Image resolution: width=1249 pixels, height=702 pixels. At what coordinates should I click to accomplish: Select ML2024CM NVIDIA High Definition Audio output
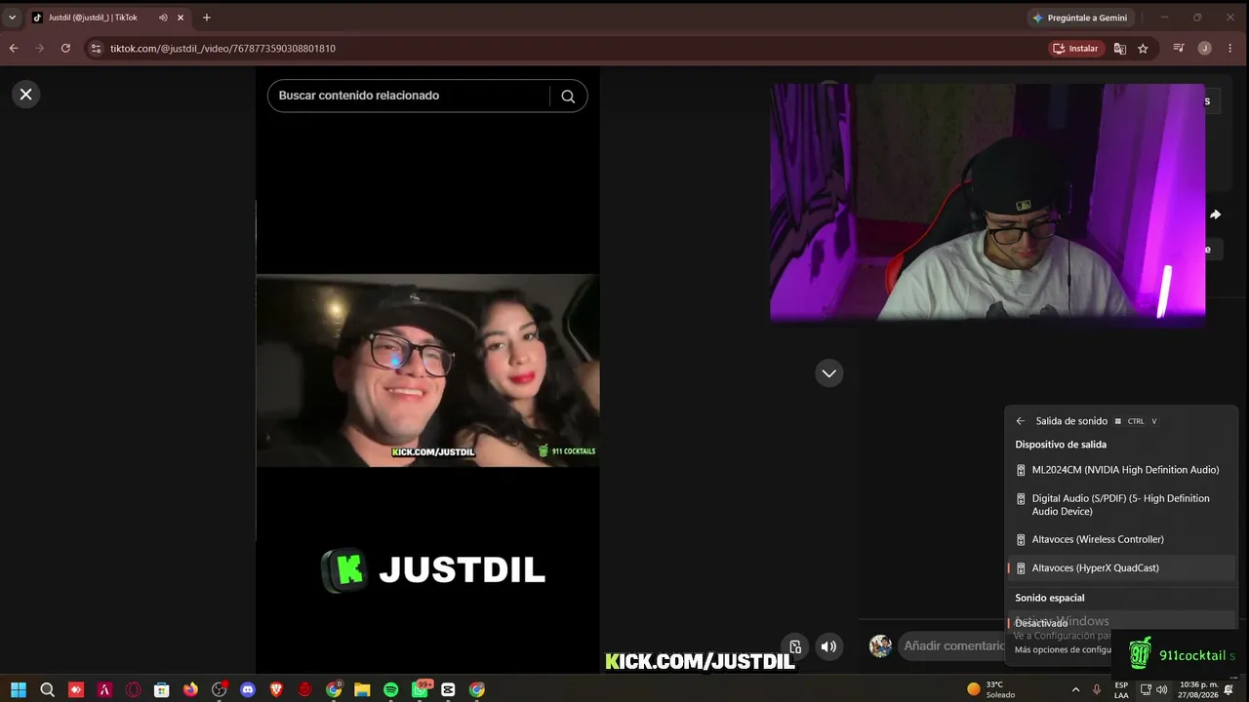click(1122, 470)
